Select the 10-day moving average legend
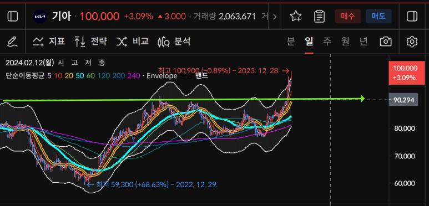Screen dimensions: 429x206 click(x=58, y=76)
